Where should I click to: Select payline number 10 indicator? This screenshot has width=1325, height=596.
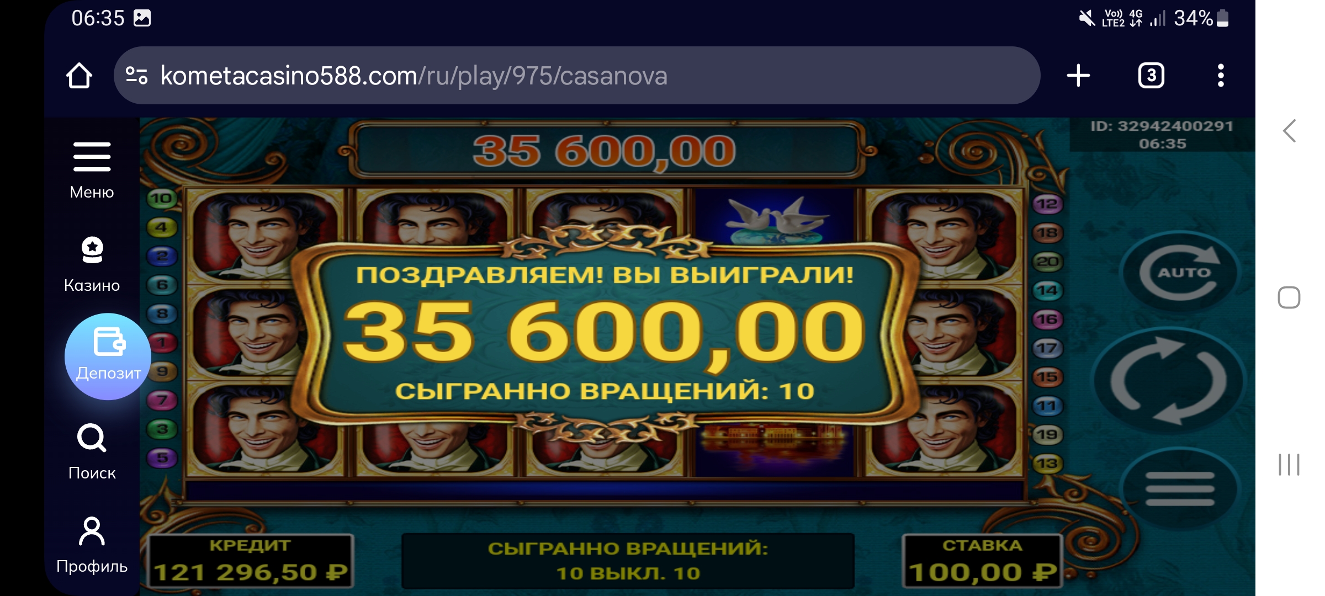click(161, 198)
